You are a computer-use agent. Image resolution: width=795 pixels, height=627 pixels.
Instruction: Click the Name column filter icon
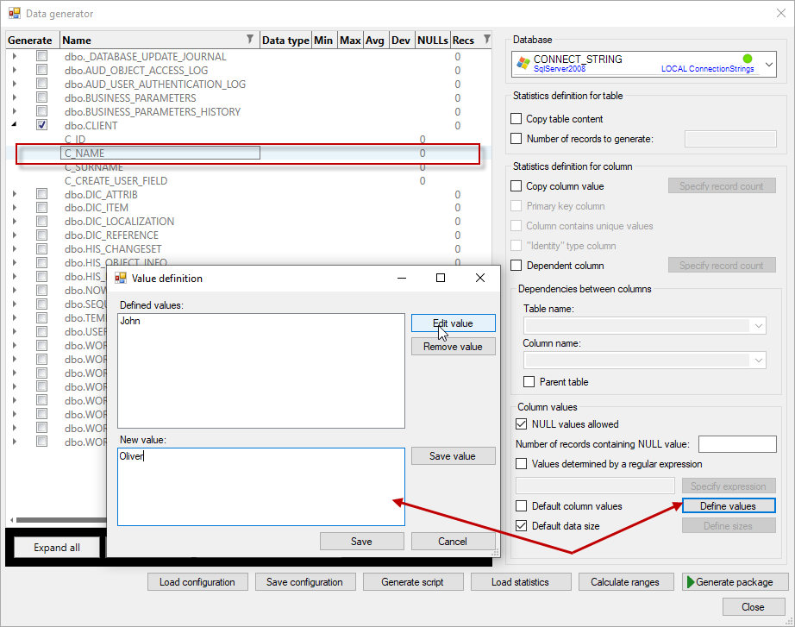(x=250, y=39)
